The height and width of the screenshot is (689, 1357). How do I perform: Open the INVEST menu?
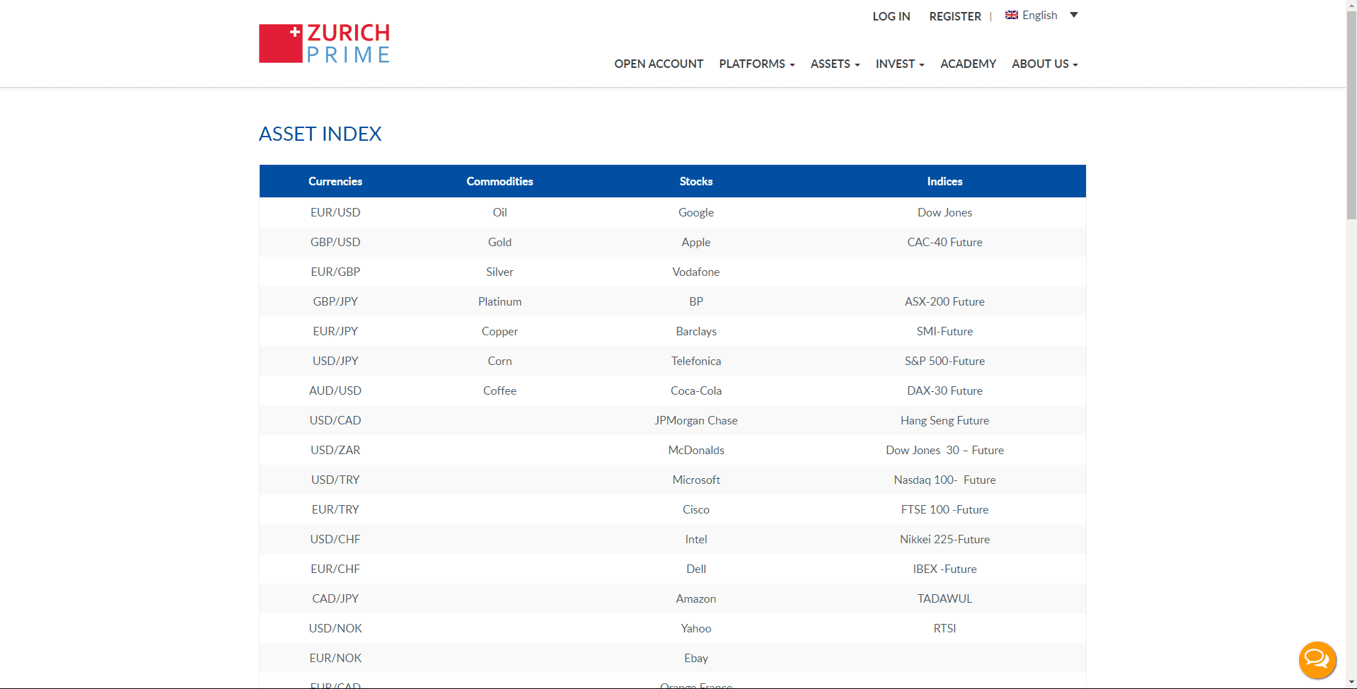(x=899, y=64)
